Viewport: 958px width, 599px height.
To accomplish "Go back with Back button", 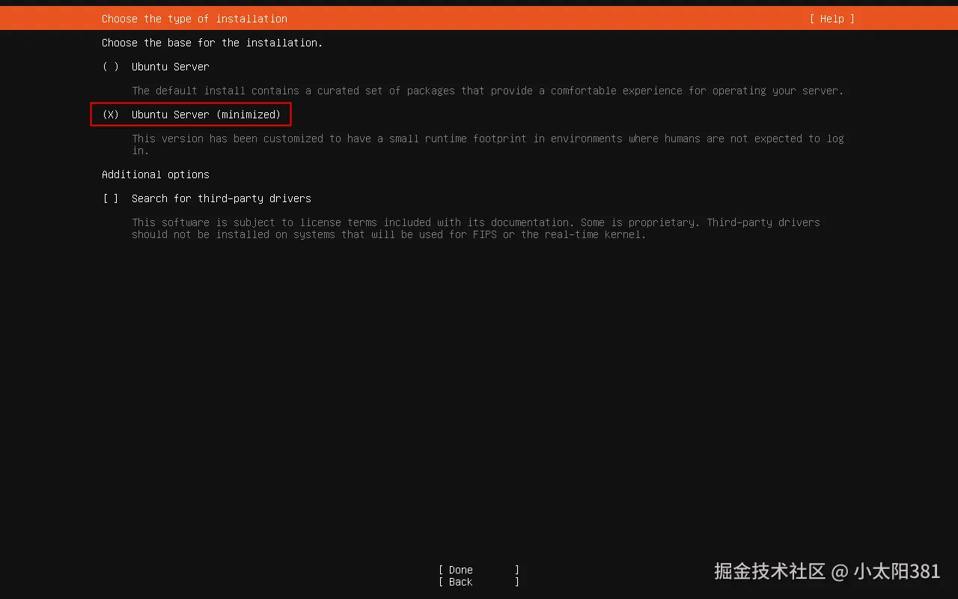I will pos(479,582).
